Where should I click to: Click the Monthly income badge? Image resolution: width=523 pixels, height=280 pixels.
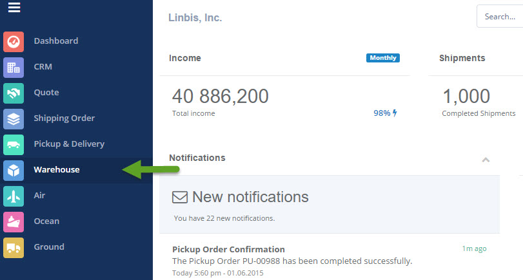383,58
